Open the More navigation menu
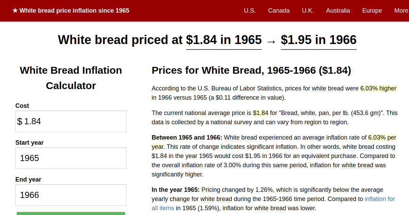Image resolution: width=409 pixels, height=215 pixels. pos(401,11)
